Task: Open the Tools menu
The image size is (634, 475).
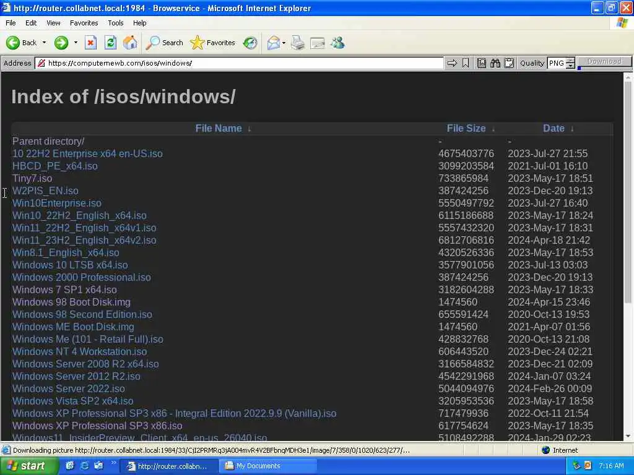Action: point(116,23)
